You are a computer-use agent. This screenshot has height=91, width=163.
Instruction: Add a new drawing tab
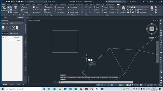pos(31,17)
